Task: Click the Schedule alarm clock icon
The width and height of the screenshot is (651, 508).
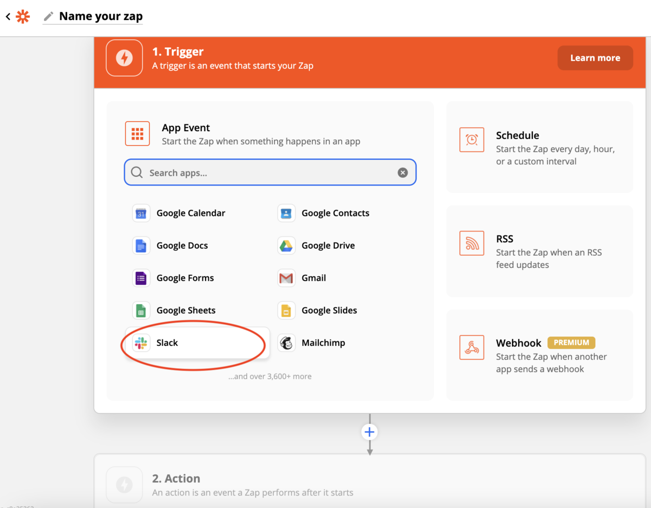Action: [x=471, y=140]
